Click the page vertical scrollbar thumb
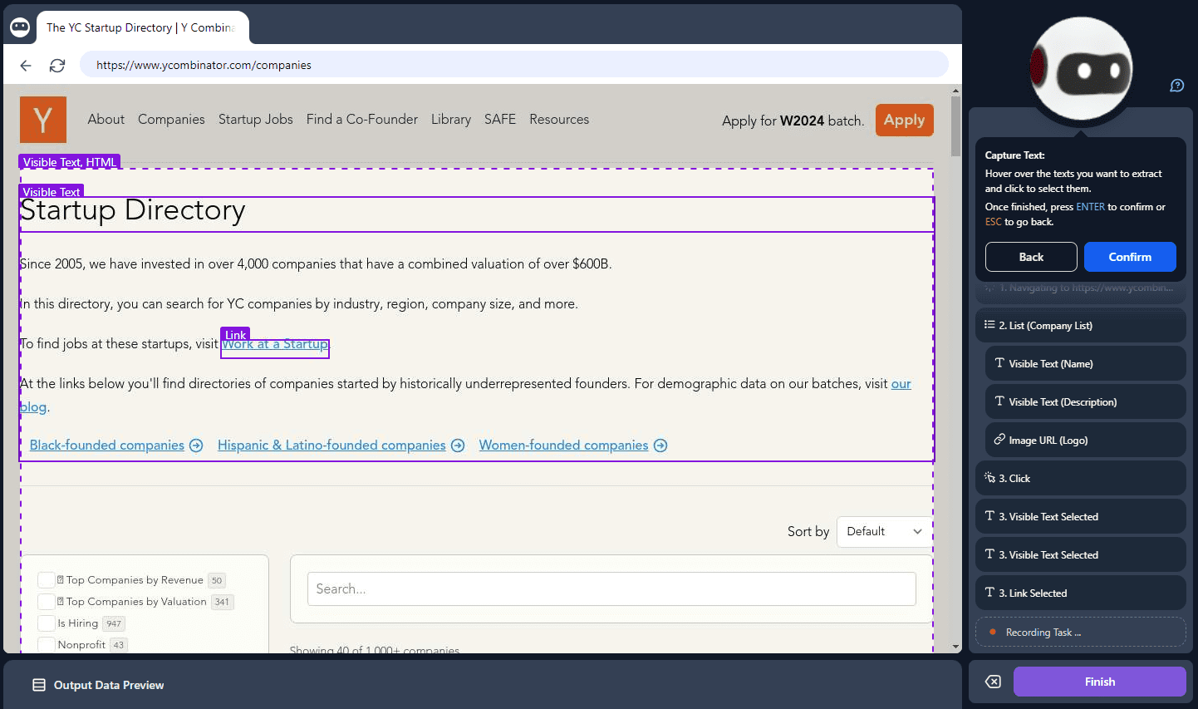This screenshot has width=1198, height=709. point(955,126)
